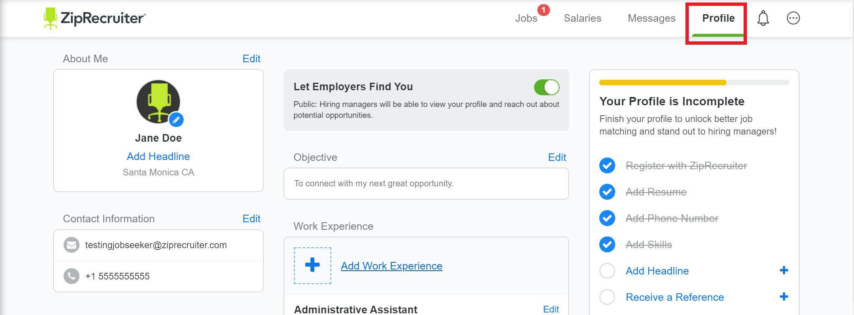
Task: Open the Jobs tab
Action: (526, 18)
